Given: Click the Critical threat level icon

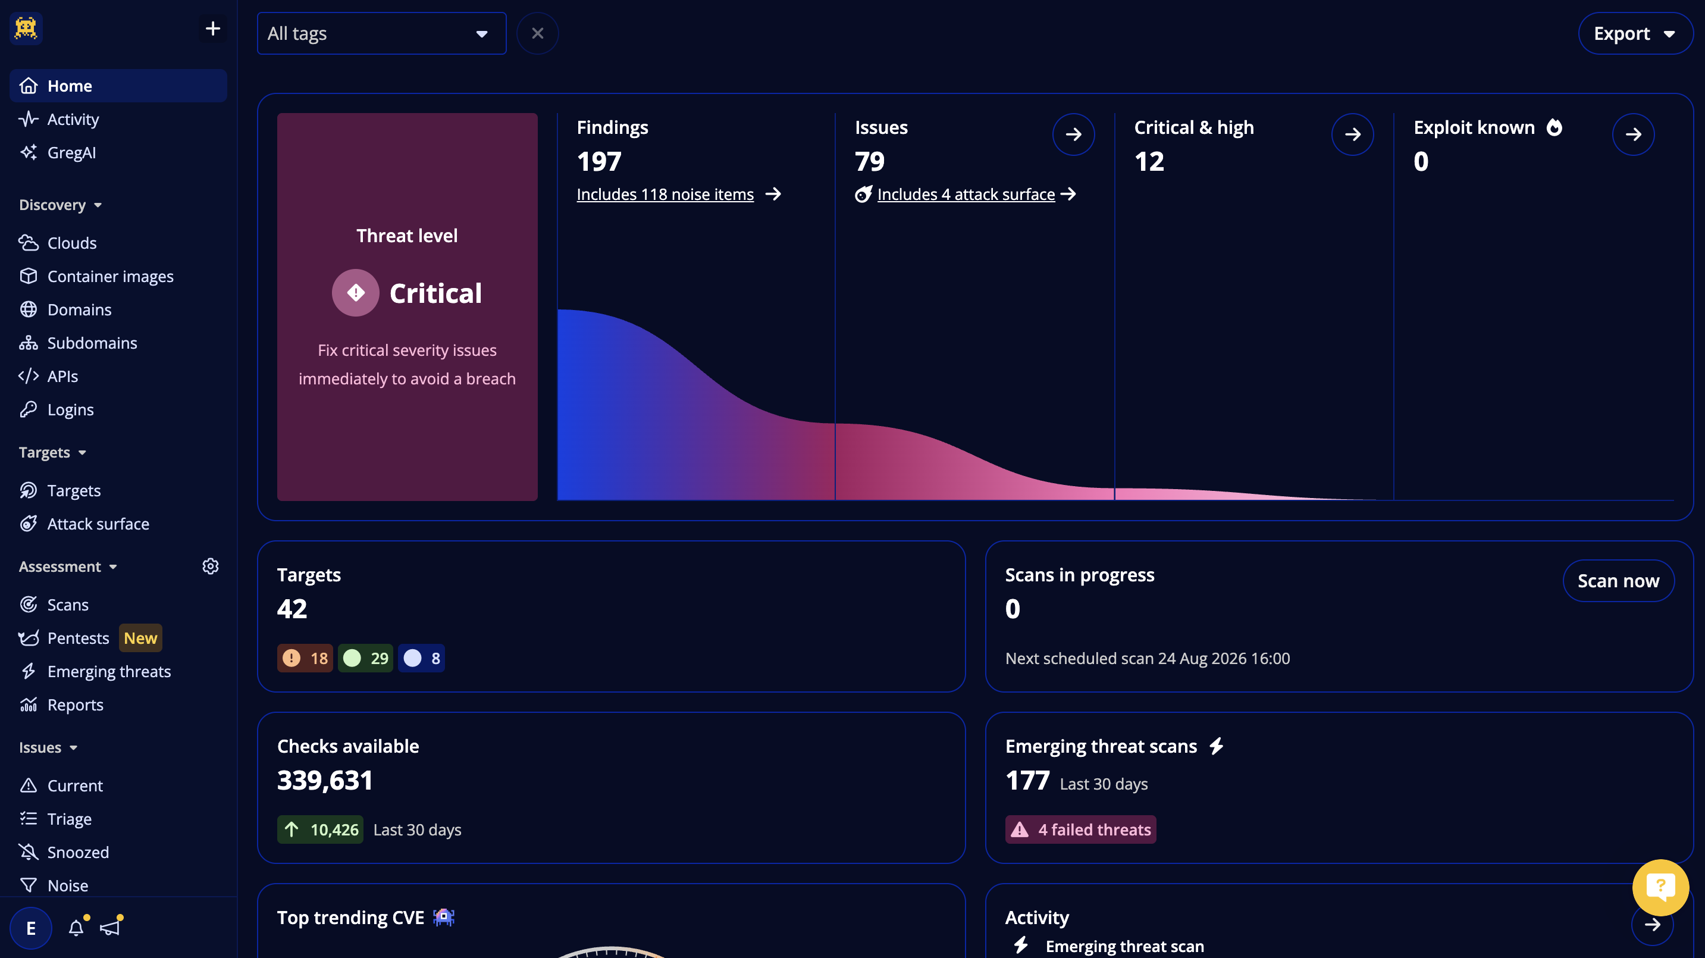Looking at the screenshot, I should click(356, 293).
